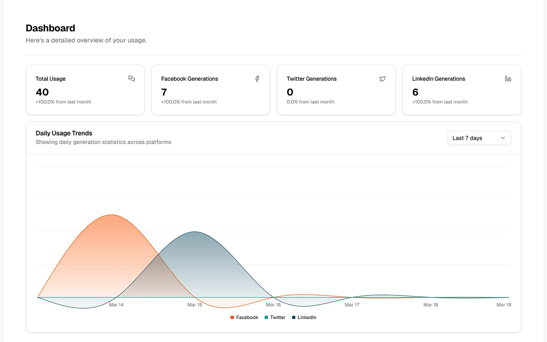Viewport: 547px width, 342px height.
Task: Click the Mar 18 axis label
Action: [x=431, y=305]
